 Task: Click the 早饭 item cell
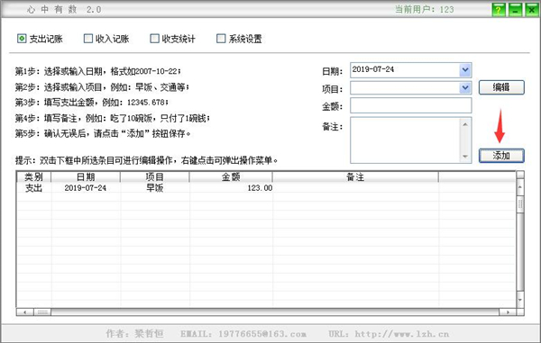click(154, 188)
